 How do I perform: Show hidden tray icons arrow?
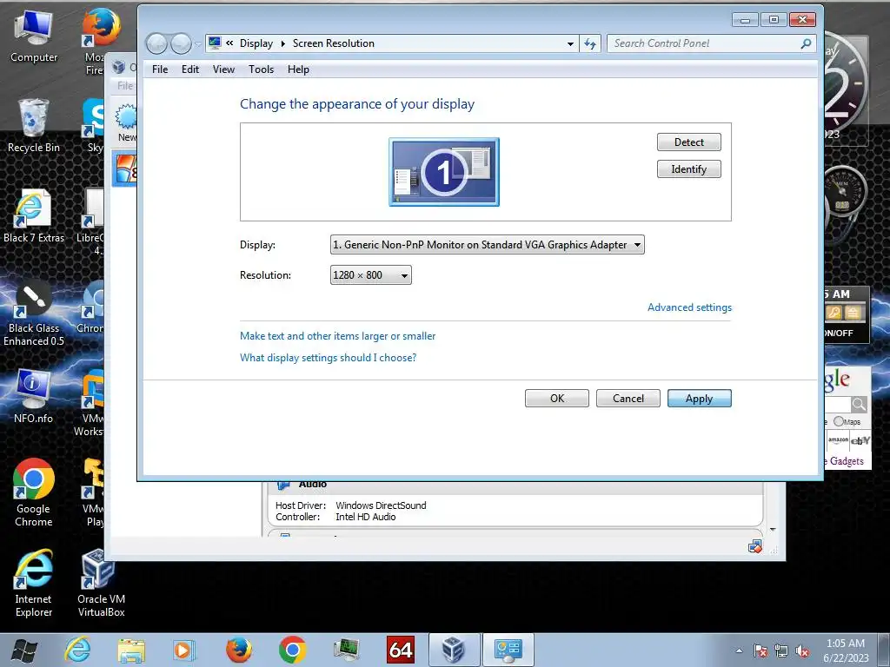[739, 651]
